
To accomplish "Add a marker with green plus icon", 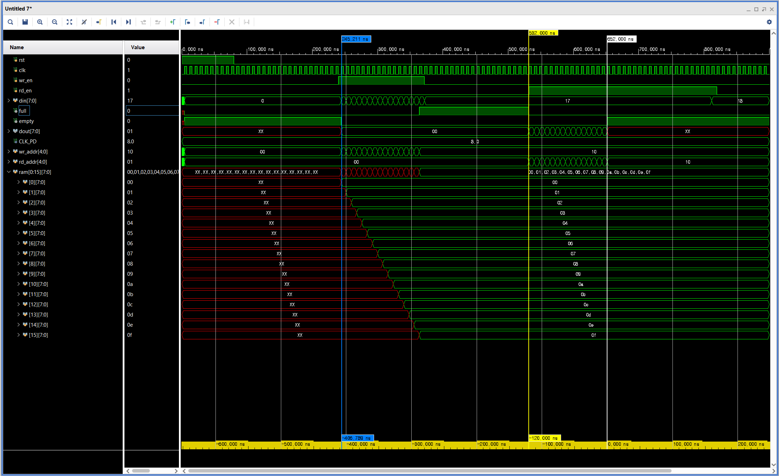I will pos(173,22).
